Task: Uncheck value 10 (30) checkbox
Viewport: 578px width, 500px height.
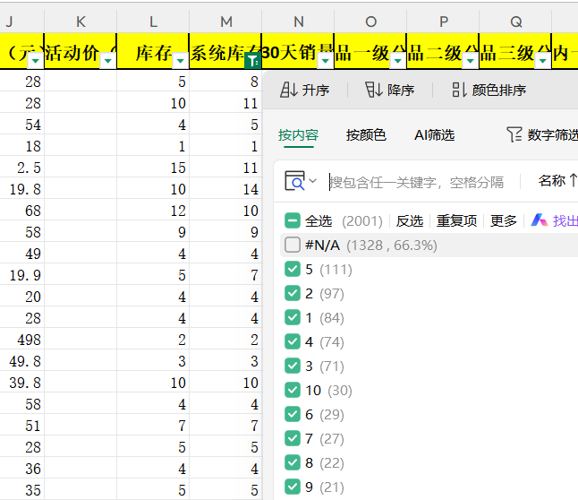Action: [x=293, y=390]
